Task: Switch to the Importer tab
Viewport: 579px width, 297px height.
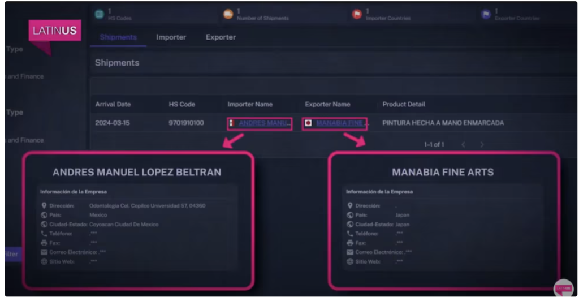Action: [171, 37]
